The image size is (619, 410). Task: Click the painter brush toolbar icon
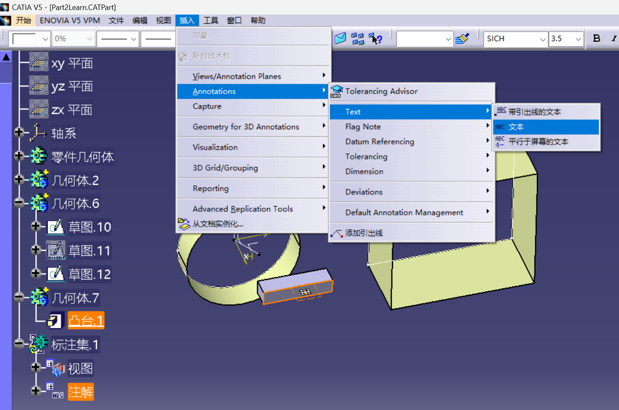click(462, 39)
